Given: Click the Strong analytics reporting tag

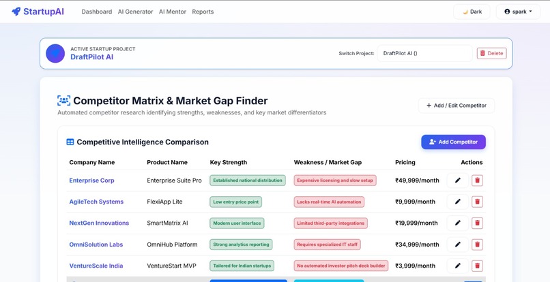Looking at the screenshot, I should click(241, 245).
